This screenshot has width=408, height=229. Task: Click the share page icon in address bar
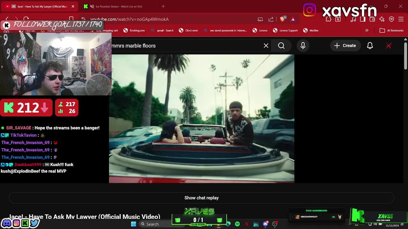(271, 19)
